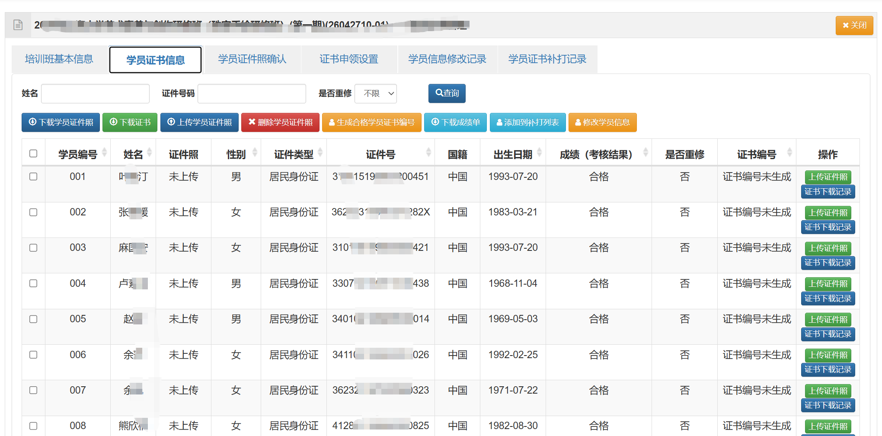Toggle the select-all checkbox in table header
The image size is (882, 436).
[x=33, y=154]
